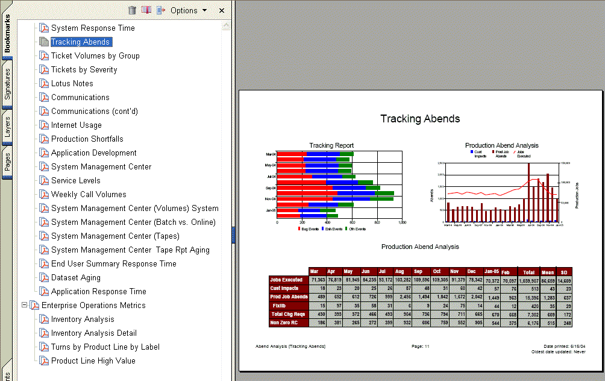This screenshot has height=381, width=605.
Task: Go to Communications (cont'd) bookmark
Action: click(x=95, y=111)
